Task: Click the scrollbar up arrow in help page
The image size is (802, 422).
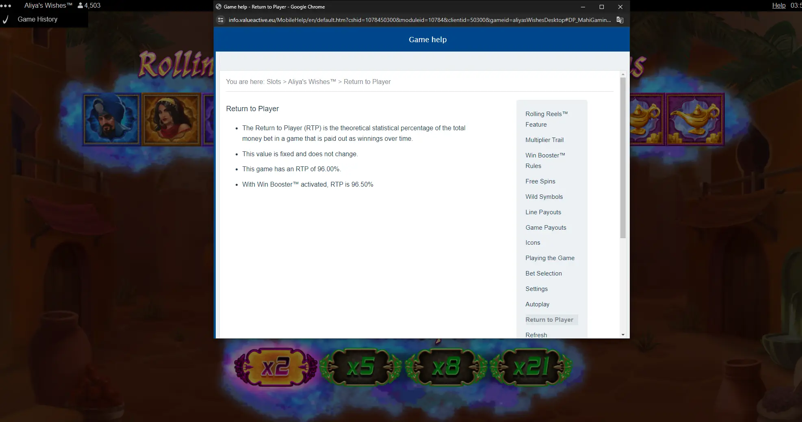Action: coord(623,74)
